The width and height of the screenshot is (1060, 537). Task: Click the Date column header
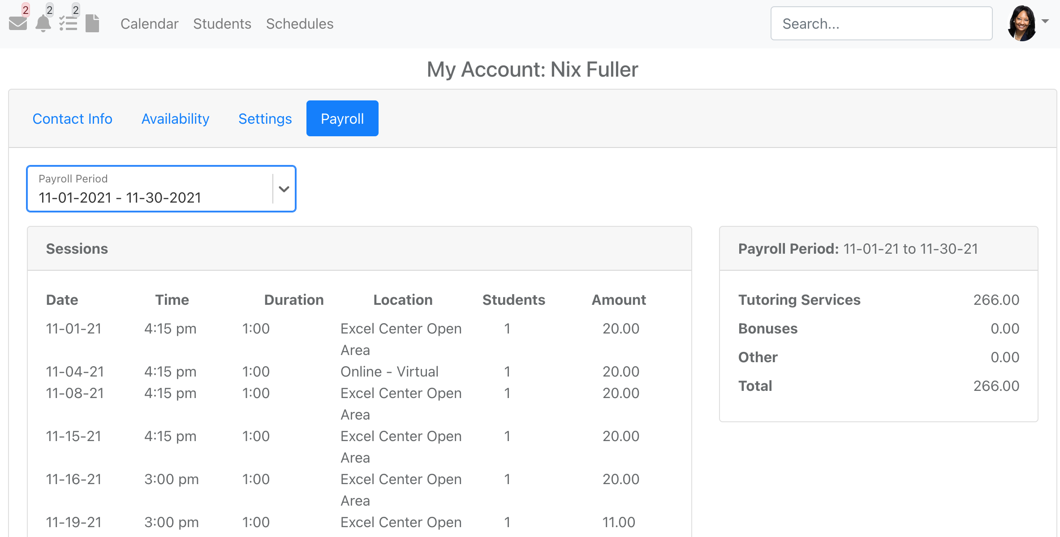[x=62, y=300]
